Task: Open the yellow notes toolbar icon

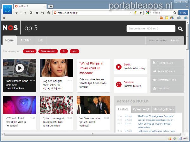Action: click(x=167, y=18)
